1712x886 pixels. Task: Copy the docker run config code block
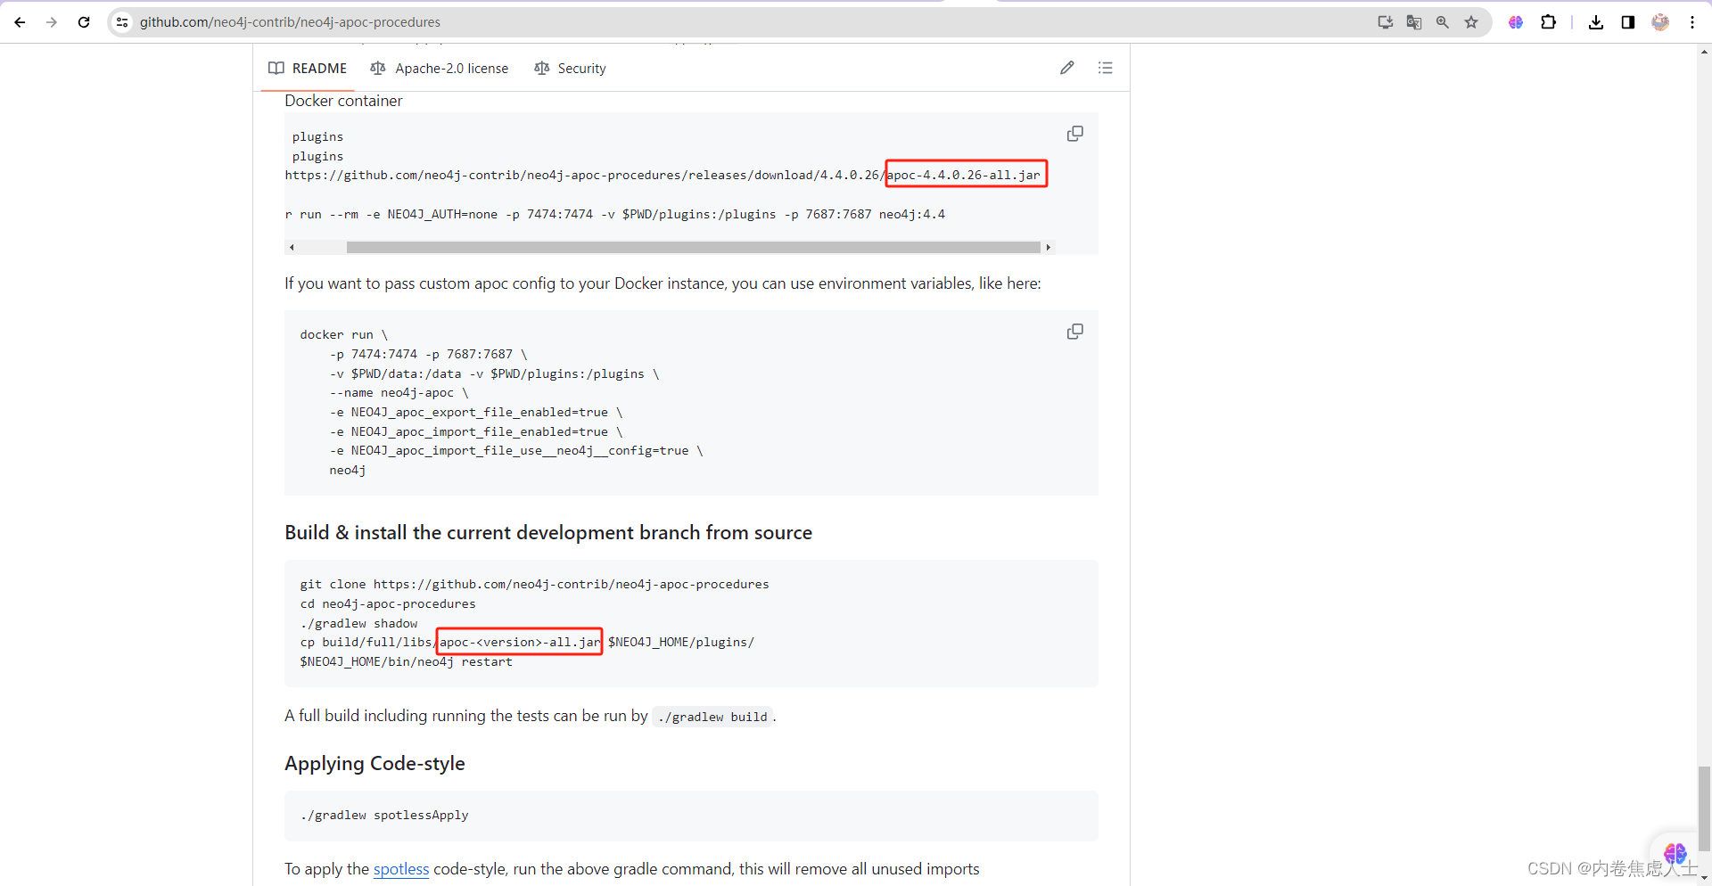point(1075,332)
